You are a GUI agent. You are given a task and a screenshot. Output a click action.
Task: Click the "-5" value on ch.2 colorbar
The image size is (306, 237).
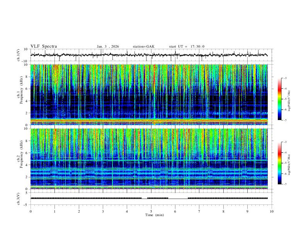[x=285, y=163]
